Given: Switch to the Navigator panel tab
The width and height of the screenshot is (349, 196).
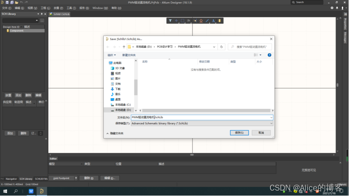Looking at the screenshot, I should coord(11,179).
